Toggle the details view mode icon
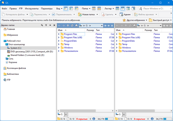 (x=66, y=8)
